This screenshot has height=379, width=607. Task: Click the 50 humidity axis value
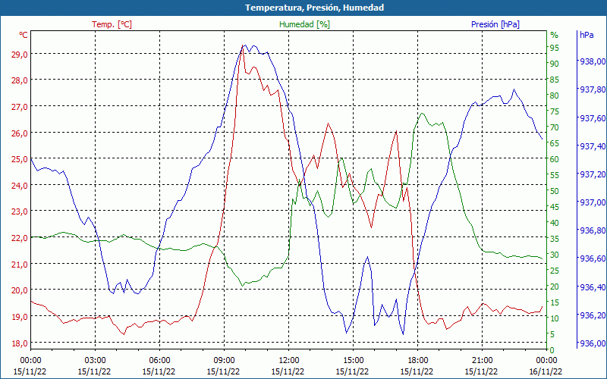(x=555, y=191)
